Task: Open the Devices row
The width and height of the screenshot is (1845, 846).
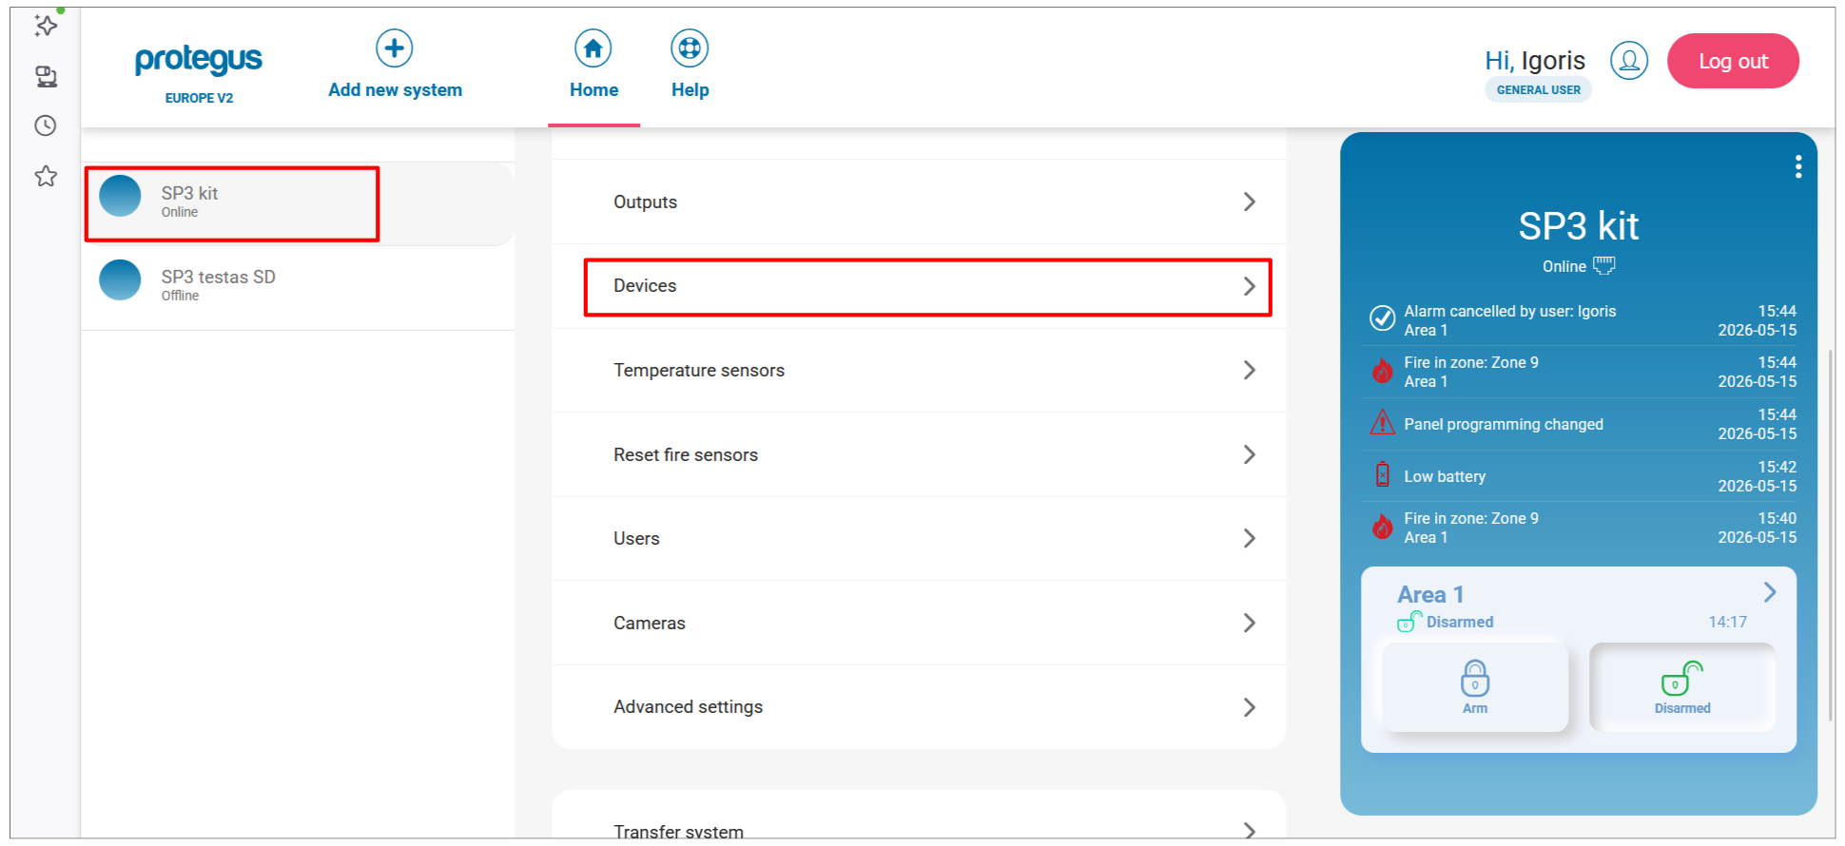Action: point(919,286)
